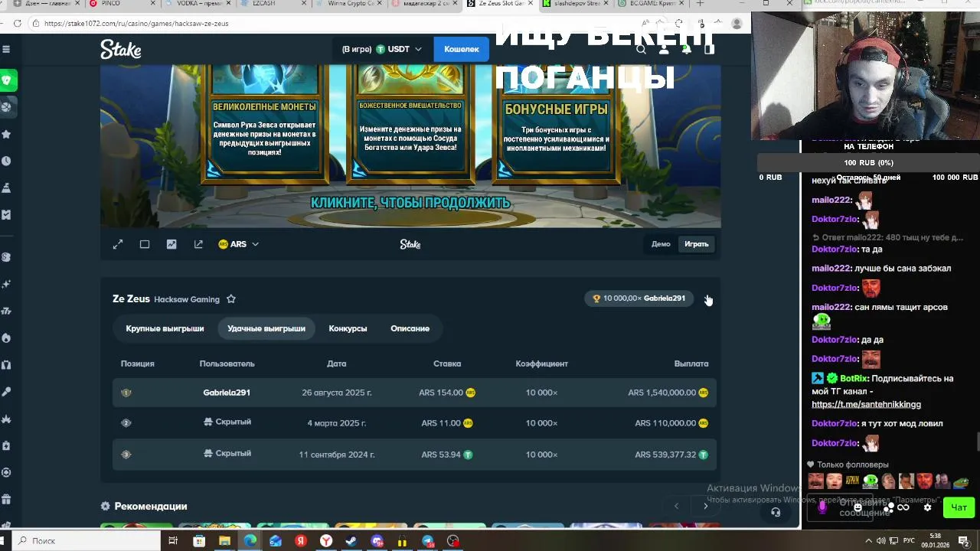Select the Крупные выигрыши tab

(165, 328)
